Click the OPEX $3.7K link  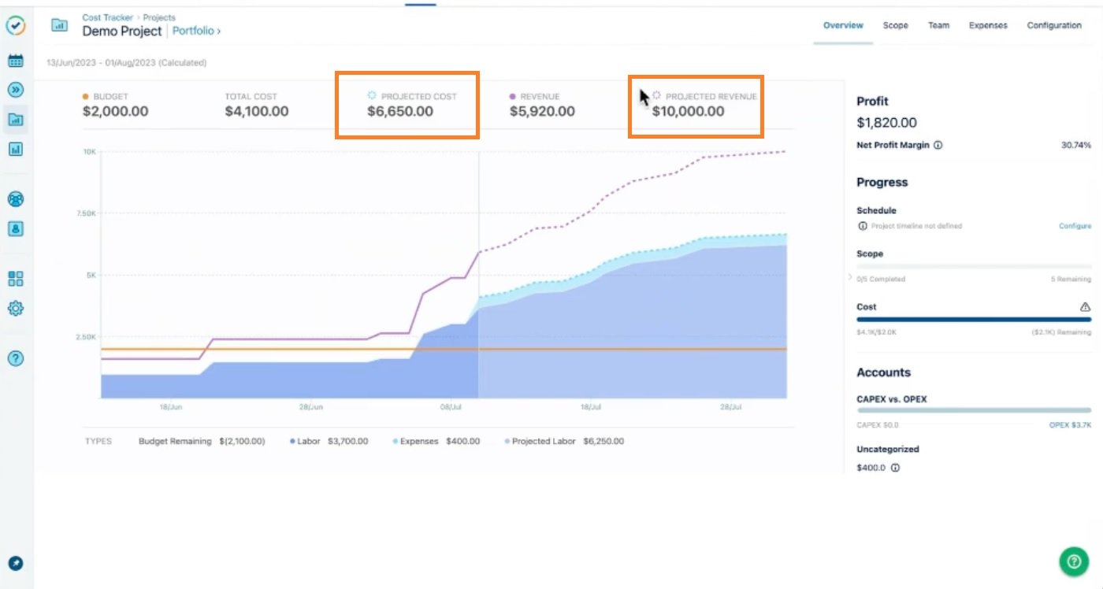pos(1071,424)
